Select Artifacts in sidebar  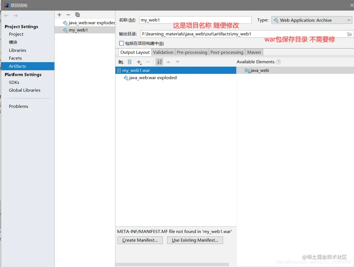point(28,66)
